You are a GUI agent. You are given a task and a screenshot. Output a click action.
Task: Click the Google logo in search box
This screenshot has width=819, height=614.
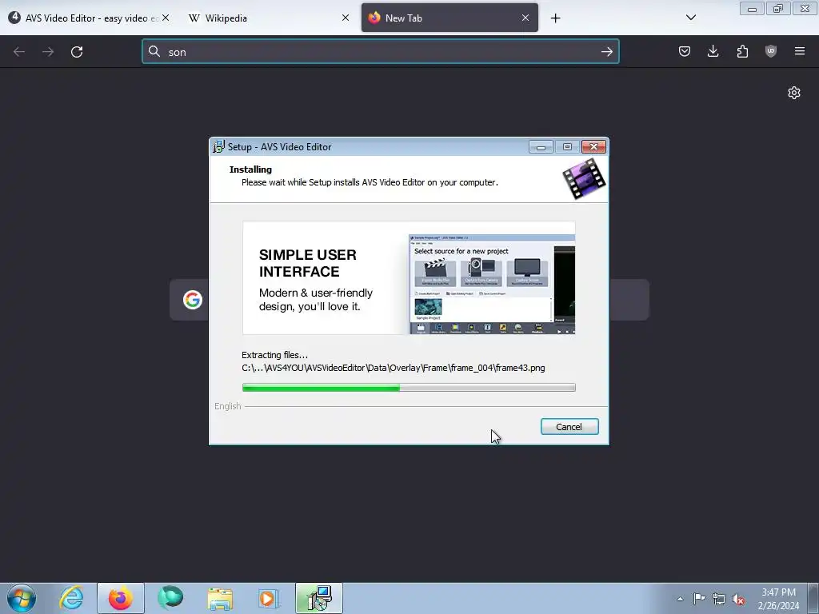click(x=193, y=300)
